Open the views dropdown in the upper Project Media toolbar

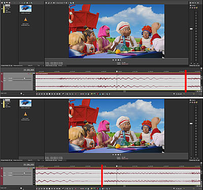[x=28, y=3]
